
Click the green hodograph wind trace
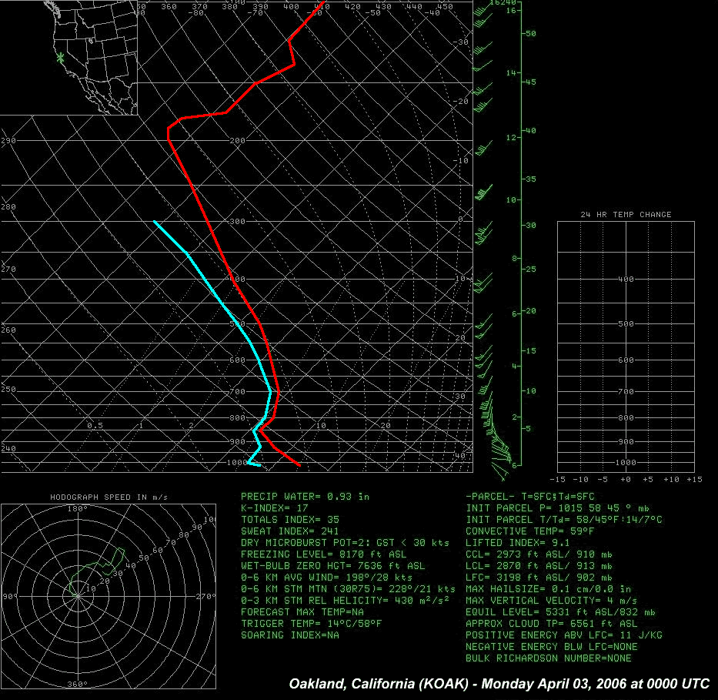[x=99, y=571]
